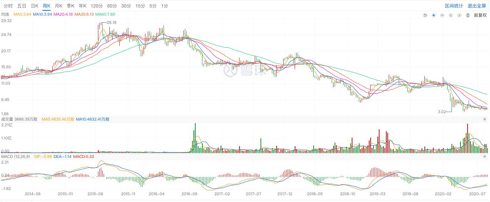The height and width of the screenshot is (202, 490).
Task: Open the 月K tab
Action: pyautogui.click(x=58, y=6)
